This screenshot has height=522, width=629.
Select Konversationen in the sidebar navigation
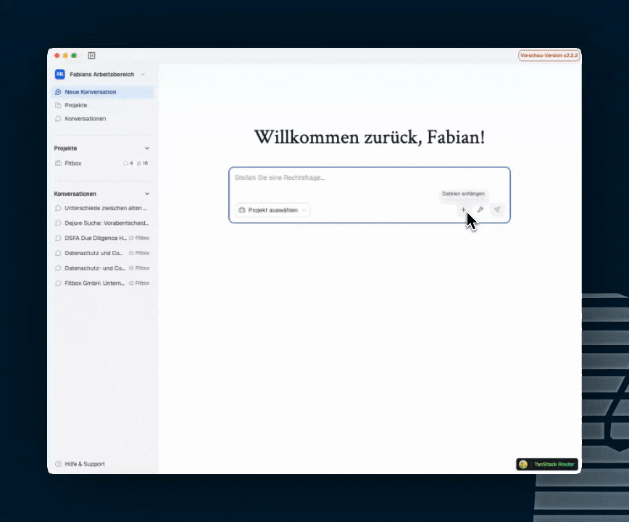tap(85, 118)
